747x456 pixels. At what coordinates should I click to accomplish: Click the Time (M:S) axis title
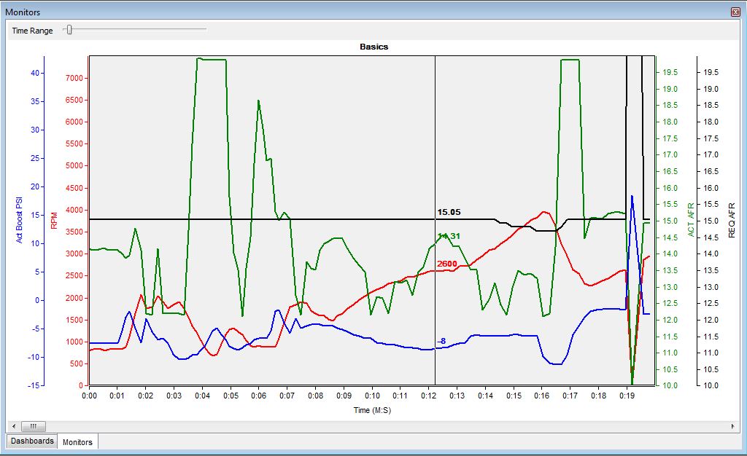click(x=372, y=410)
